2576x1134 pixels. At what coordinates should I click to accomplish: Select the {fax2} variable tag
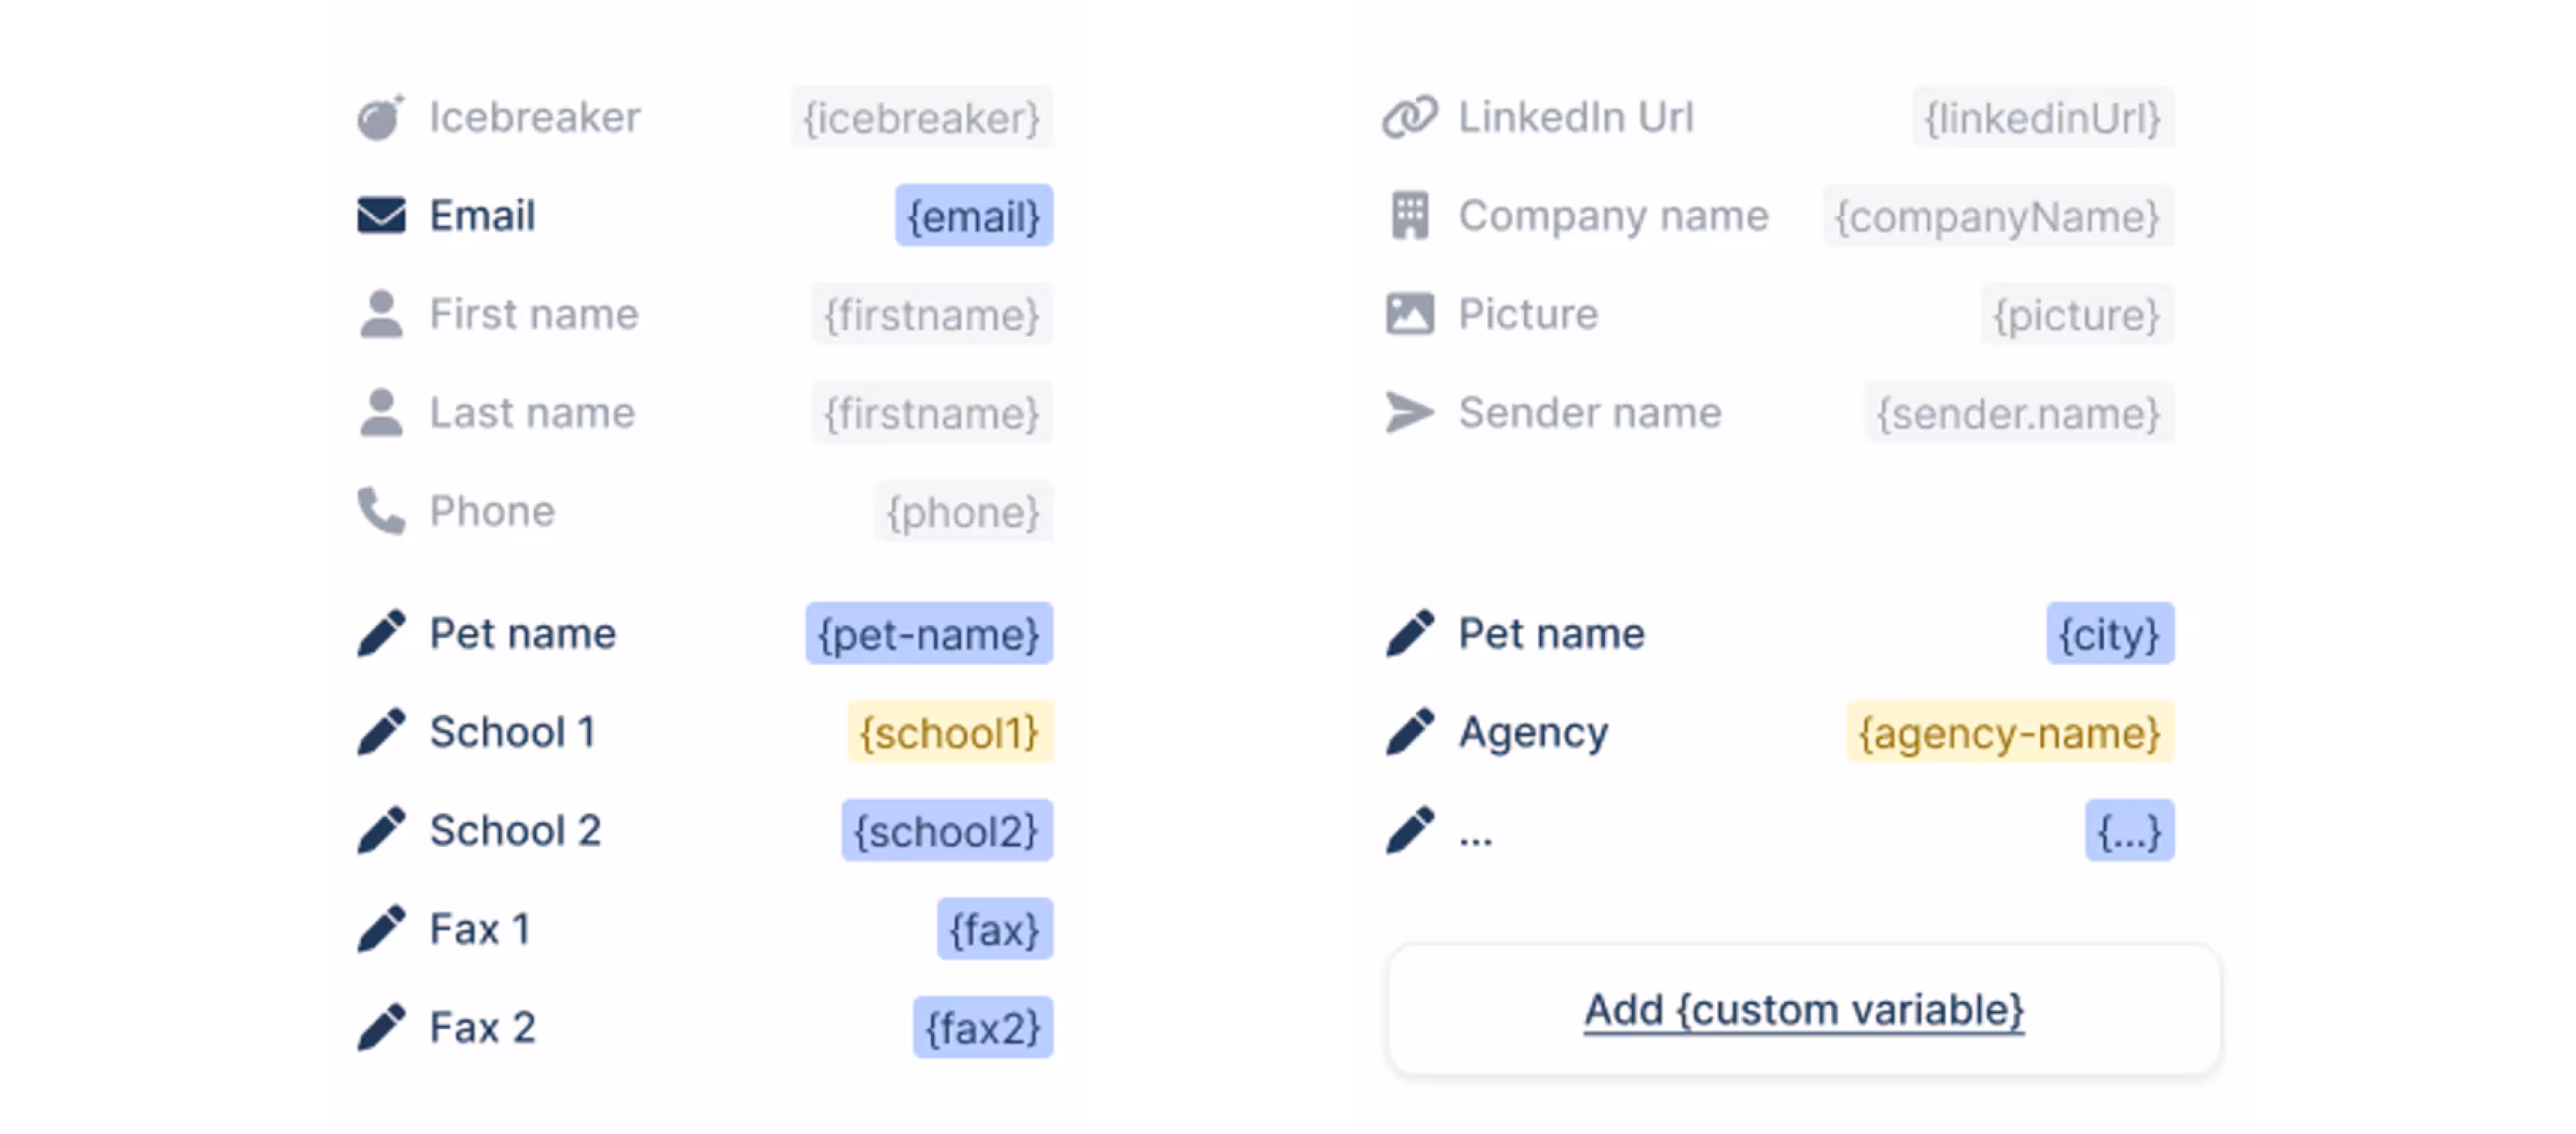coord(982,1028)
